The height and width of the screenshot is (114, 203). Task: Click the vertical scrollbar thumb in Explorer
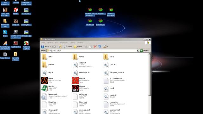point(149,76)
